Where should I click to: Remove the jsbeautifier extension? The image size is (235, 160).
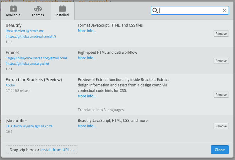221,126
